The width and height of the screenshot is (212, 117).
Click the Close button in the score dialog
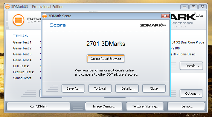coord(154,88)
